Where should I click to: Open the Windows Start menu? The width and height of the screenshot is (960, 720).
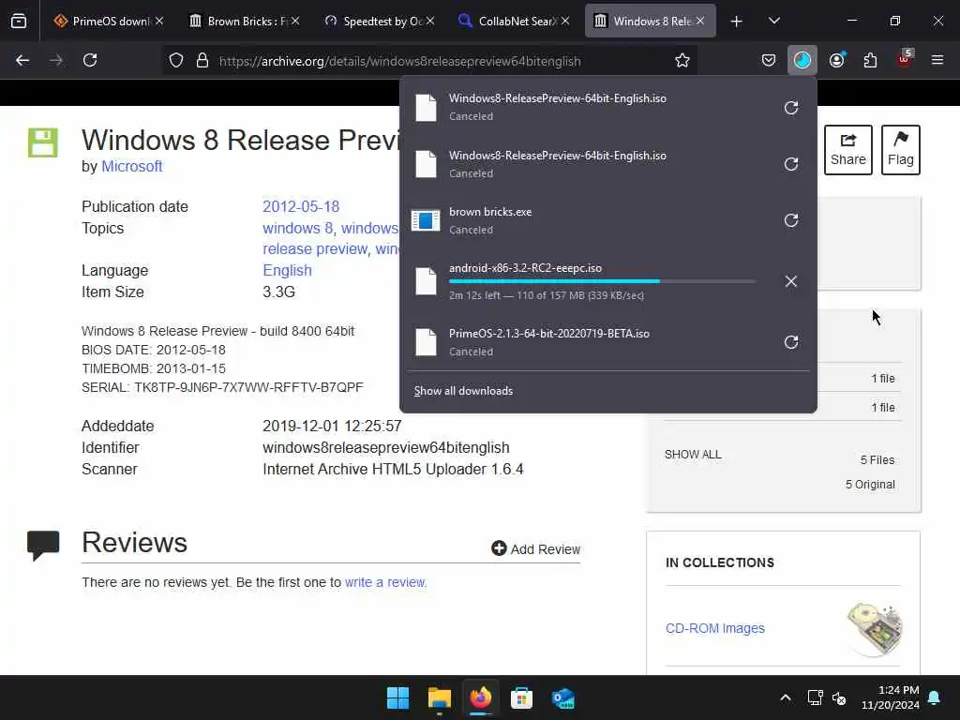[397, 697]
